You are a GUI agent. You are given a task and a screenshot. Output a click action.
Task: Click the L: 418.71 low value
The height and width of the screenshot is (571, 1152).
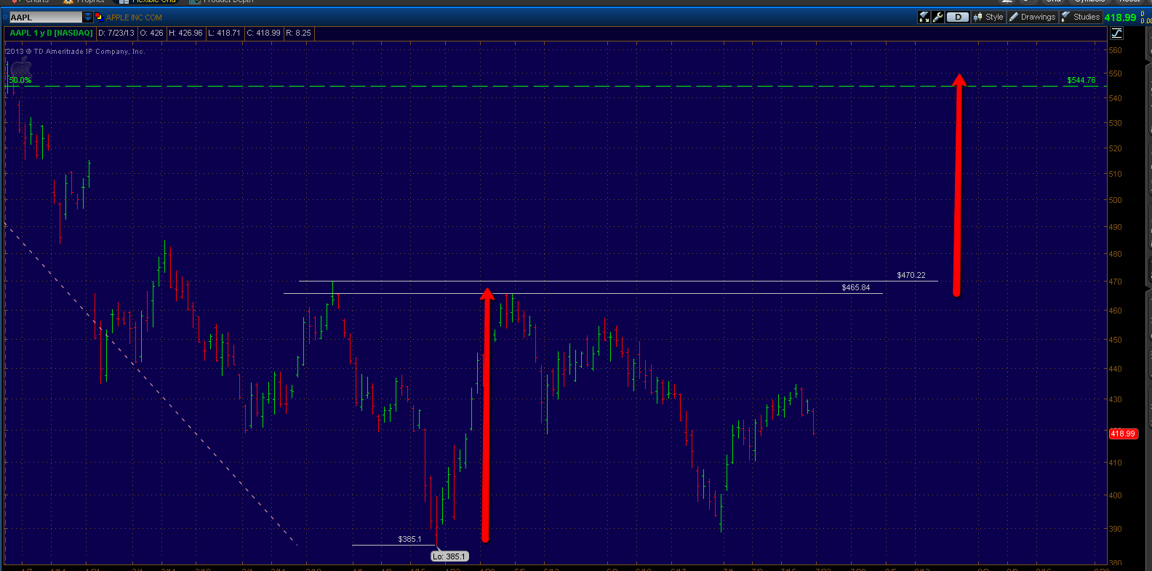click(x=224, y=33)
